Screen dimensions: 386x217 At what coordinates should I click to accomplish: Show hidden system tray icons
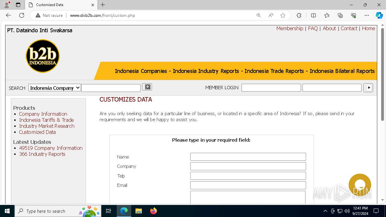click(325, 211)
